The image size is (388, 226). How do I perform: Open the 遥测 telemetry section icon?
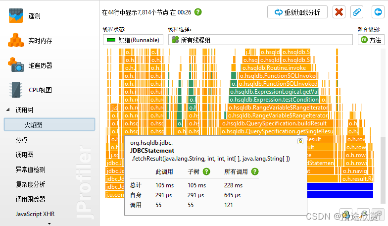pyautogui.click(x=16, y=16)
